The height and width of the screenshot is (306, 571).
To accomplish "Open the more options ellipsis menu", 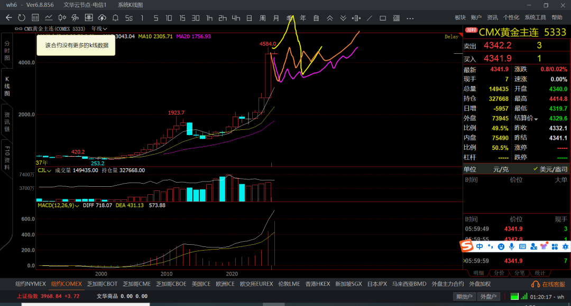I will tap(410, 18).
